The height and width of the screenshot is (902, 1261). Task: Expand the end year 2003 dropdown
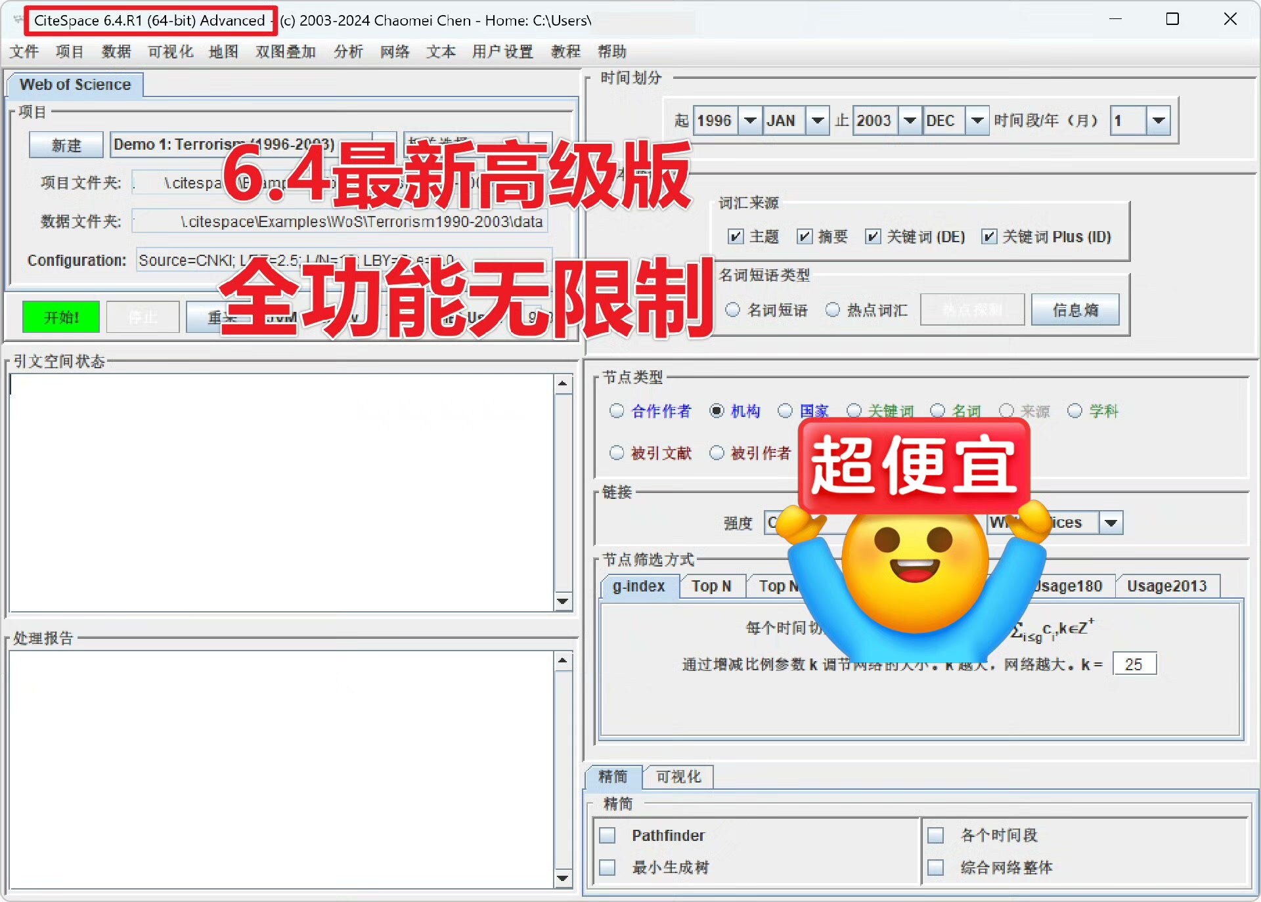point(910,121)
